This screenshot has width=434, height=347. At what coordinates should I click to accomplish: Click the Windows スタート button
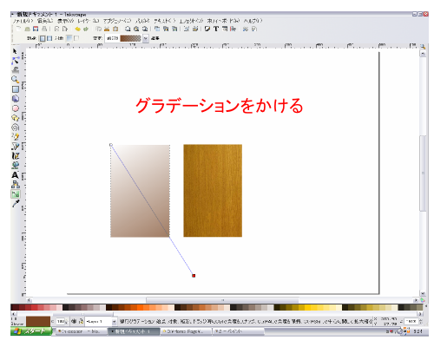tap(31, 331)
